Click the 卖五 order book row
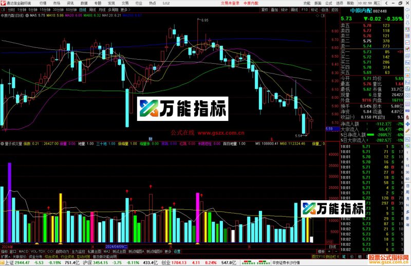This screenshot has width=411, height=266. coord(372,26)
